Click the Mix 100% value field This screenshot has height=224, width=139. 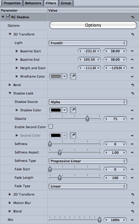pyautogui.click(x=115, y=220)
